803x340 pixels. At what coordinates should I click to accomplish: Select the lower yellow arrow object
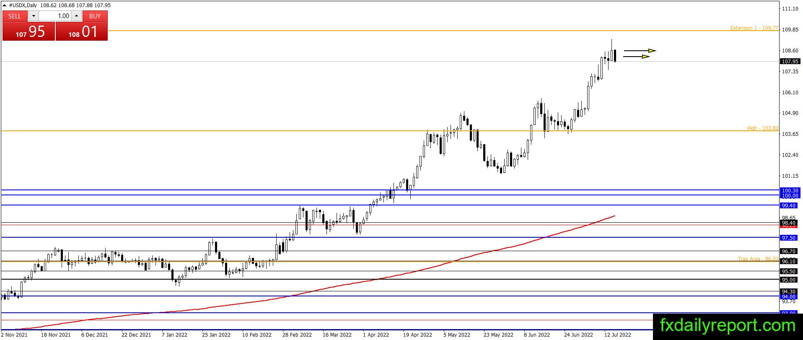click(x=637, y=57)
